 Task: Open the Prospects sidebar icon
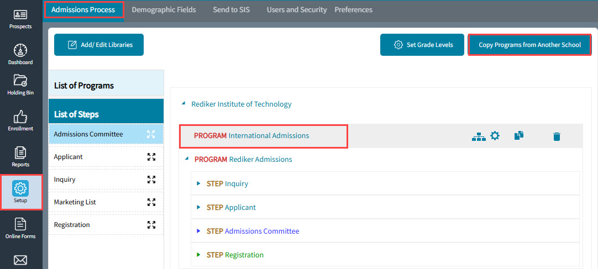click(x=20, y=15)
